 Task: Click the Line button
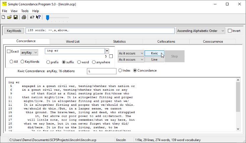[154, 59]
